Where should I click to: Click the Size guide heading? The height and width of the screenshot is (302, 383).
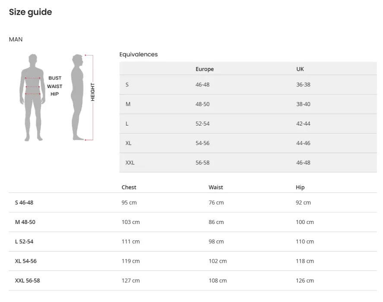[x=30, y=12]
